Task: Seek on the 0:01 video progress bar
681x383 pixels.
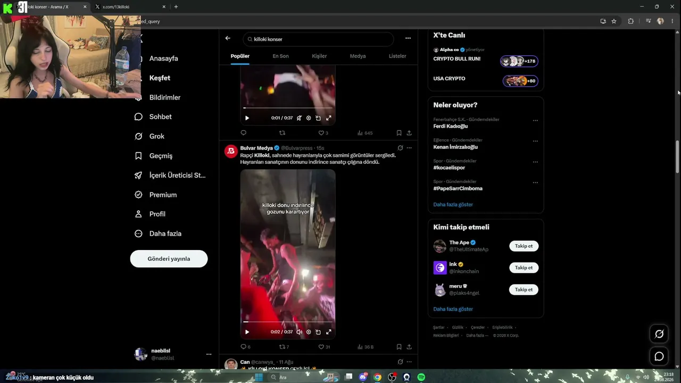Action: point(288,108)
